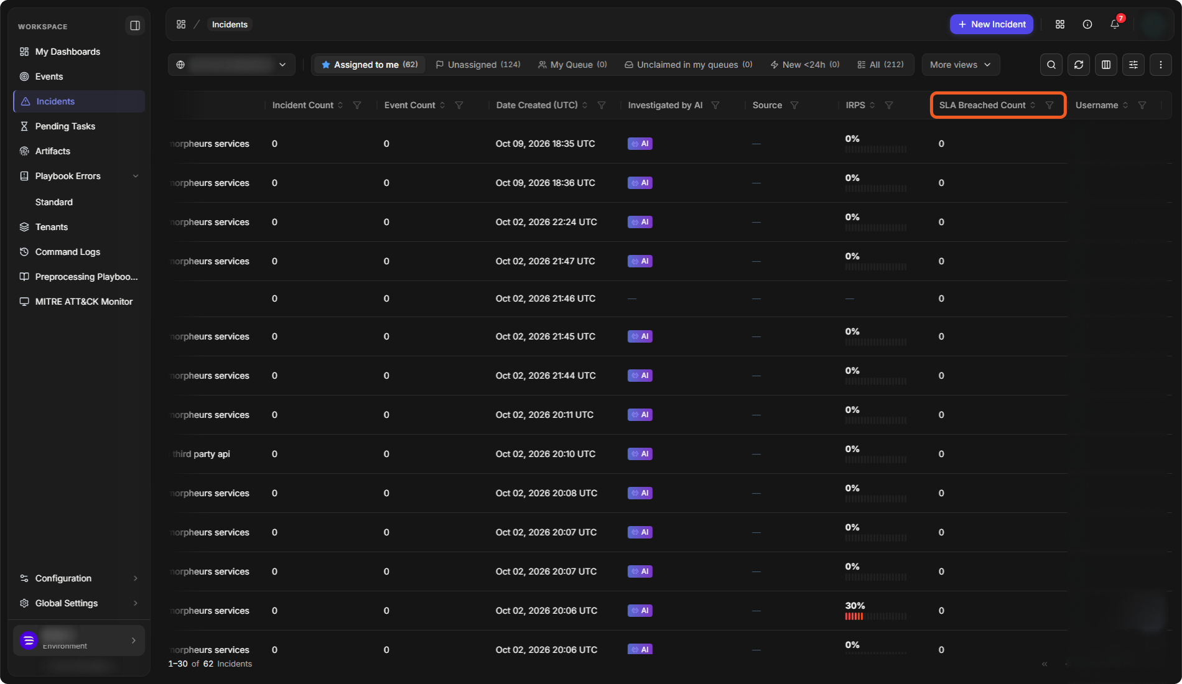
Task: Filter the Investigated by AI column
Action: (x=715, y=105)
